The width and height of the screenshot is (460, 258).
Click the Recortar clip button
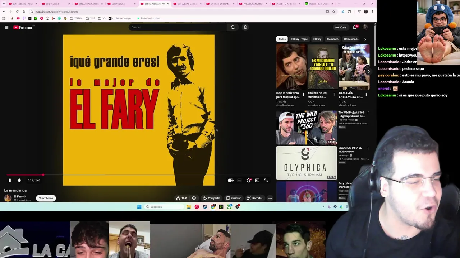(x=255, y=198)
